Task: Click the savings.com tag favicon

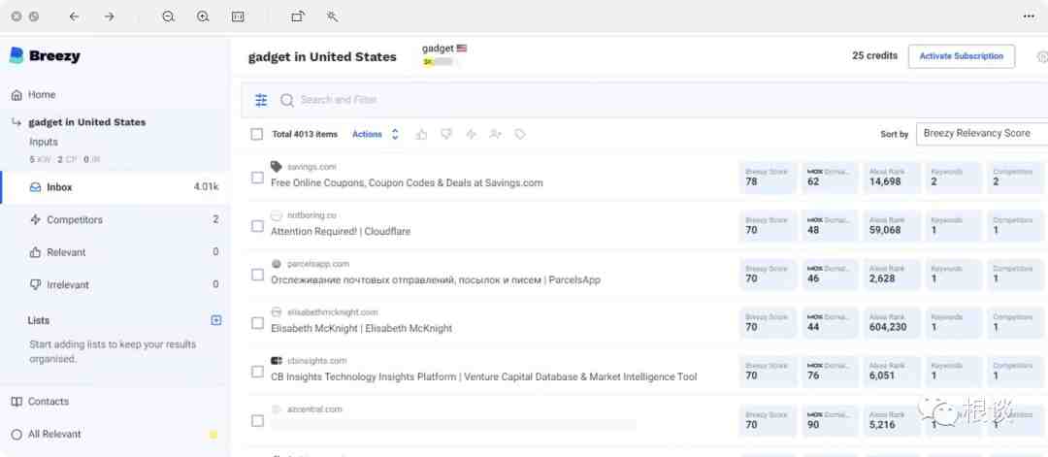Action: pyautogui.click(x=276, y=166)
